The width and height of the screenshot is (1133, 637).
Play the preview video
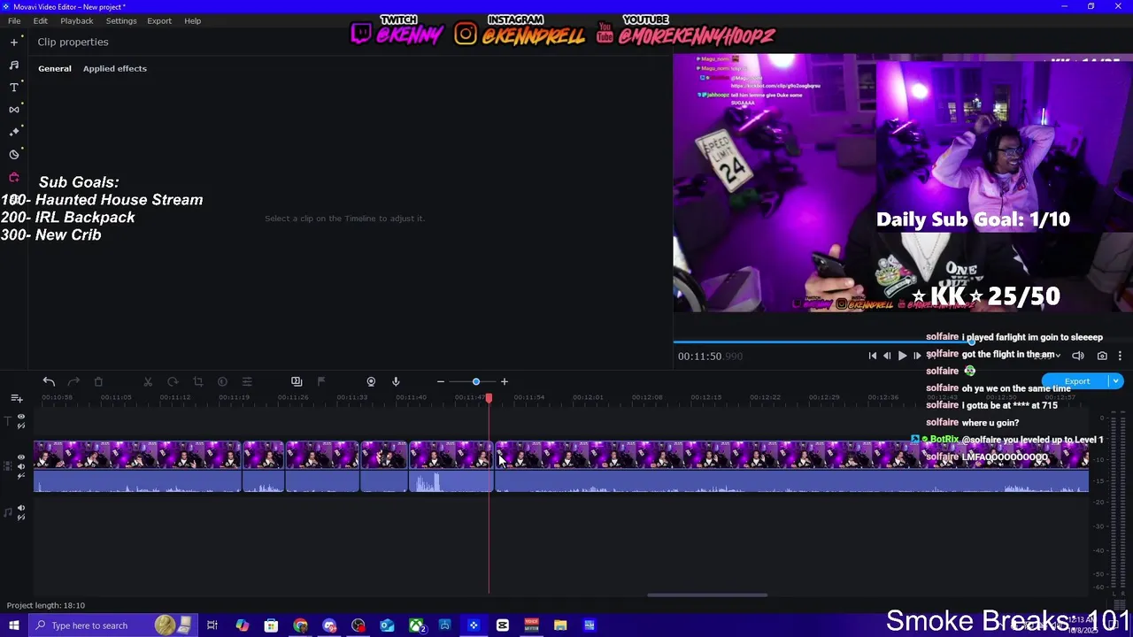[x=902, y=356]
